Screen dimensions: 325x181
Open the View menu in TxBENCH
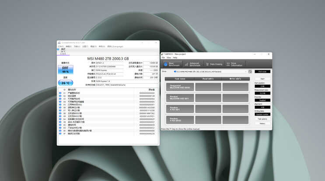169,58
